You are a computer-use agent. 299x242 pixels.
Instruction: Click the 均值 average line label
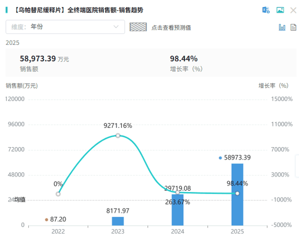pyautogui.click(x=19, y=200)
